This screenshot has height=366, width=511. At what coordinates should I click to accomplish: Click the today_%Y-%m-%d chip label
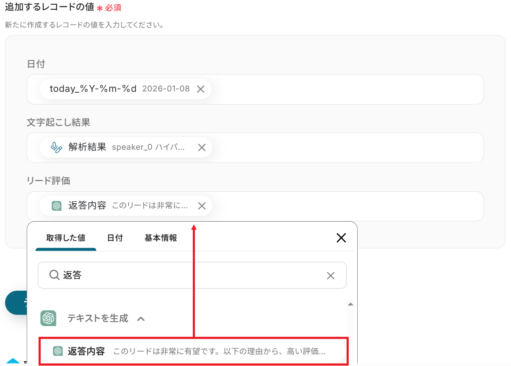(93, 89)
